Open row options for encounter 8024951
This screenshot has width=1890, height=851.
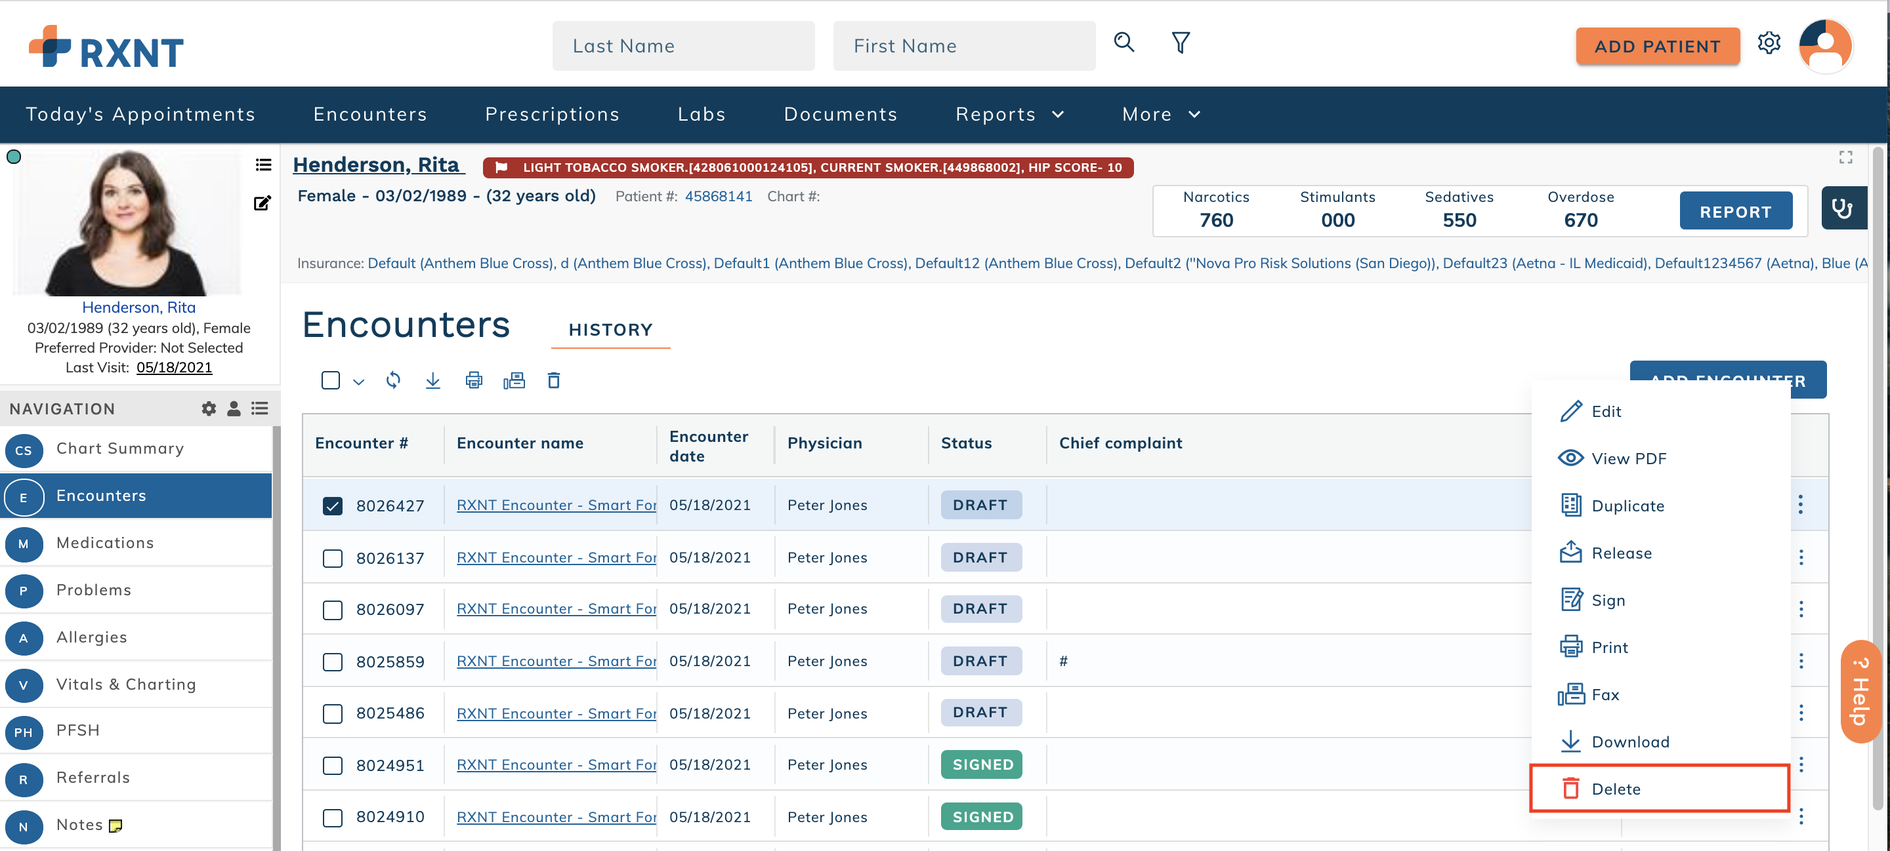[1801, 764]
